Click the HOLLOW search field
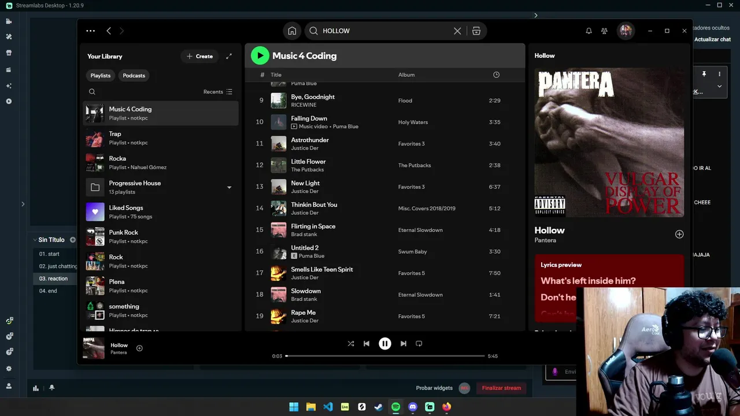This screenshot has width=740, height=416. click(384, 31)
